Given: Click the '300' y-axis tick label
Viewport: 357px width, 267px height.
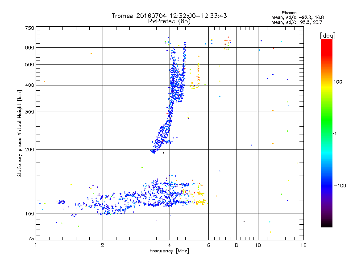Looking at the screenshot, I should [x=29, y=112].
